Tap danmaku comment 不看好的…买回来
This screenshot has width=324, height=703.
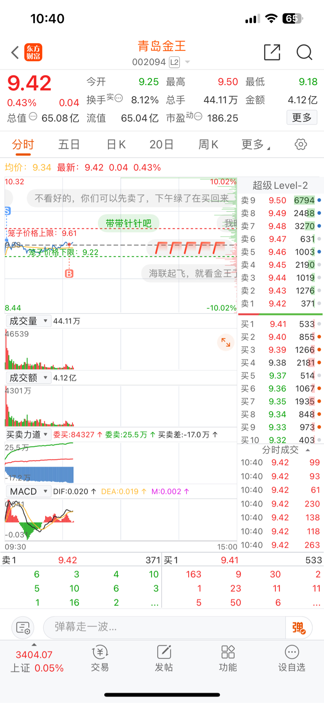click(132, 198)
